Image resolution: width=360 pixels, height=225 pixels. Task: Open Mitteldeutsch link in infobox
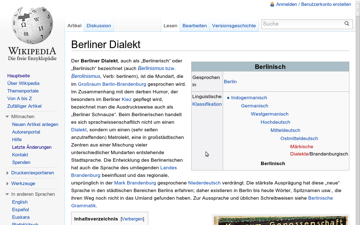[x=285, y=130]
